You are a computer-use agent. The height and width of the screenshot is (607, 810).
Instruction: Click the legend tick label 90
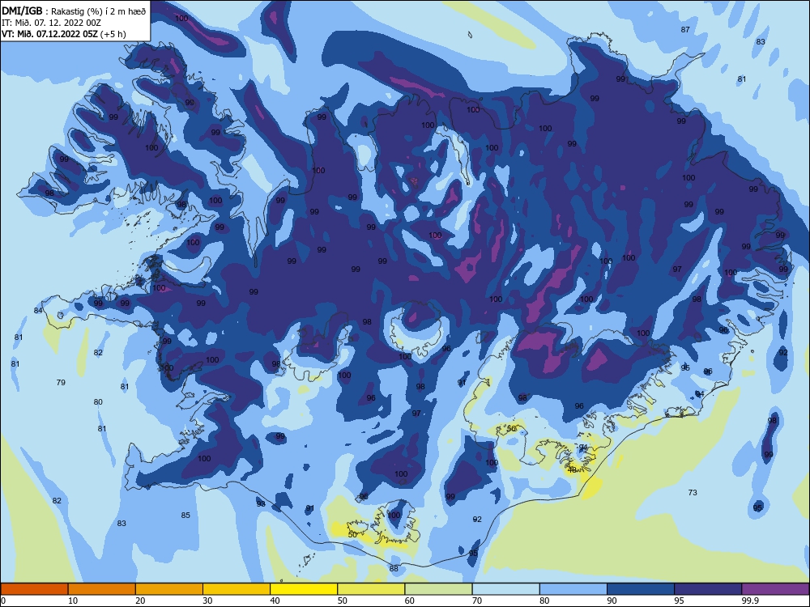click(612, 601)
